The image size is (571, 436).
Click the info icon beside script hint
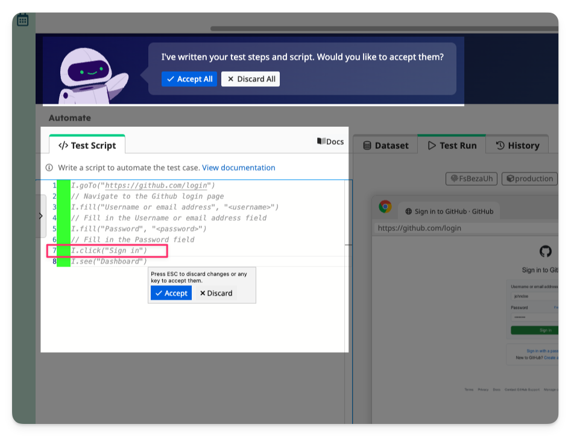tap(49, 168)
